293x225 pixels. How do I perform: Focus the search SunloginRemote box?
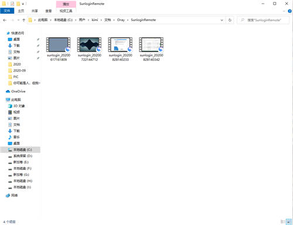pyautogui.click(x=263, y=20)
